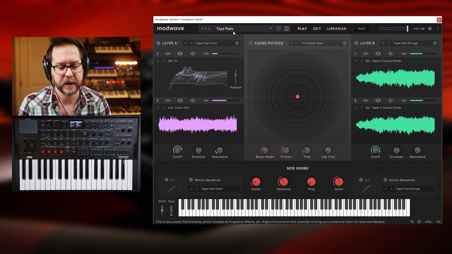
Task: Open Layer B arpeggiator pattern step icon
Action: (366, 189)
